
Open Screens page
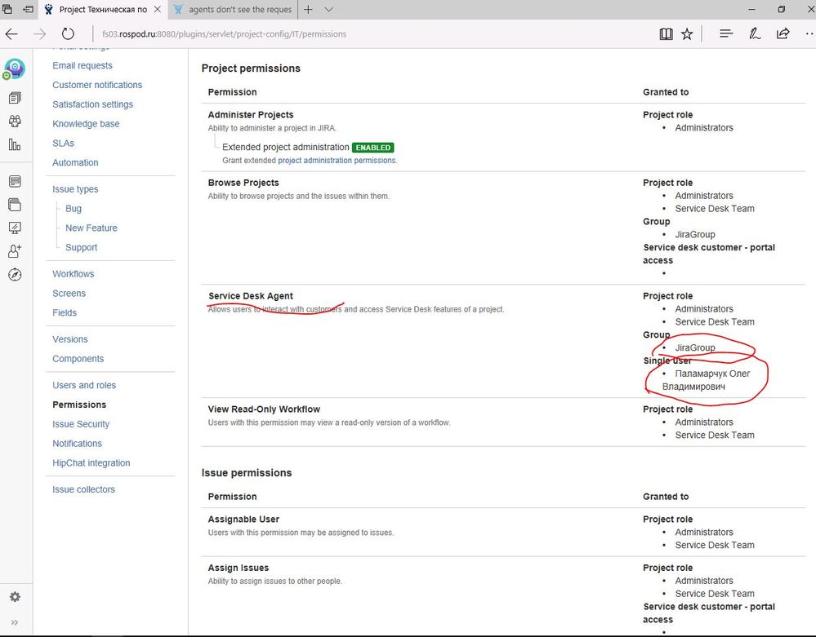[x=69, y=294]
